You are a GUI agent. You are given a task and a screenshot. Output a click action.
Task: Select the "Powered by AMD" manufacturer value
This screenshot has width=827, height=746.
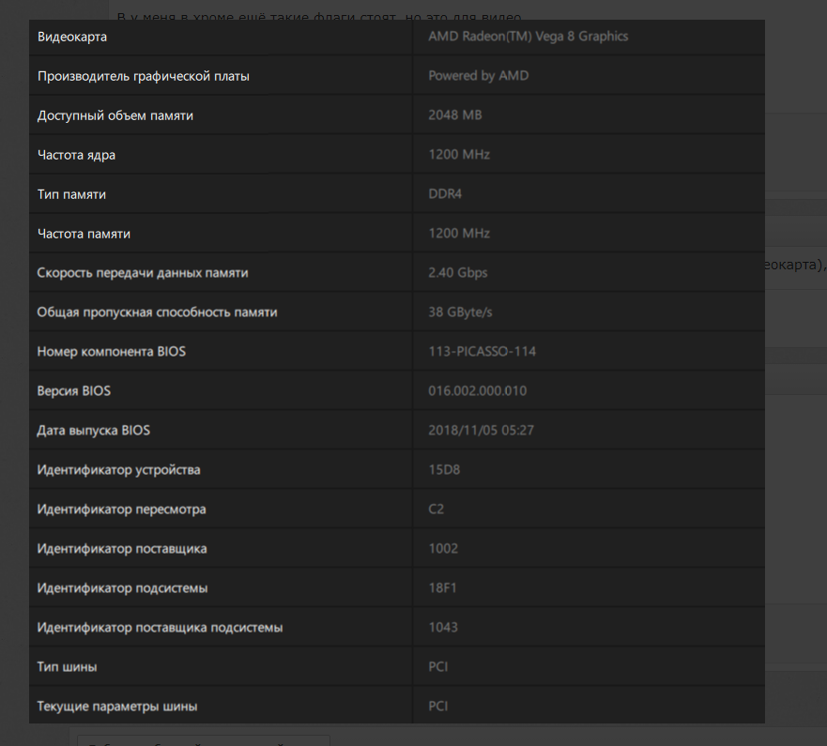[478, 76]
